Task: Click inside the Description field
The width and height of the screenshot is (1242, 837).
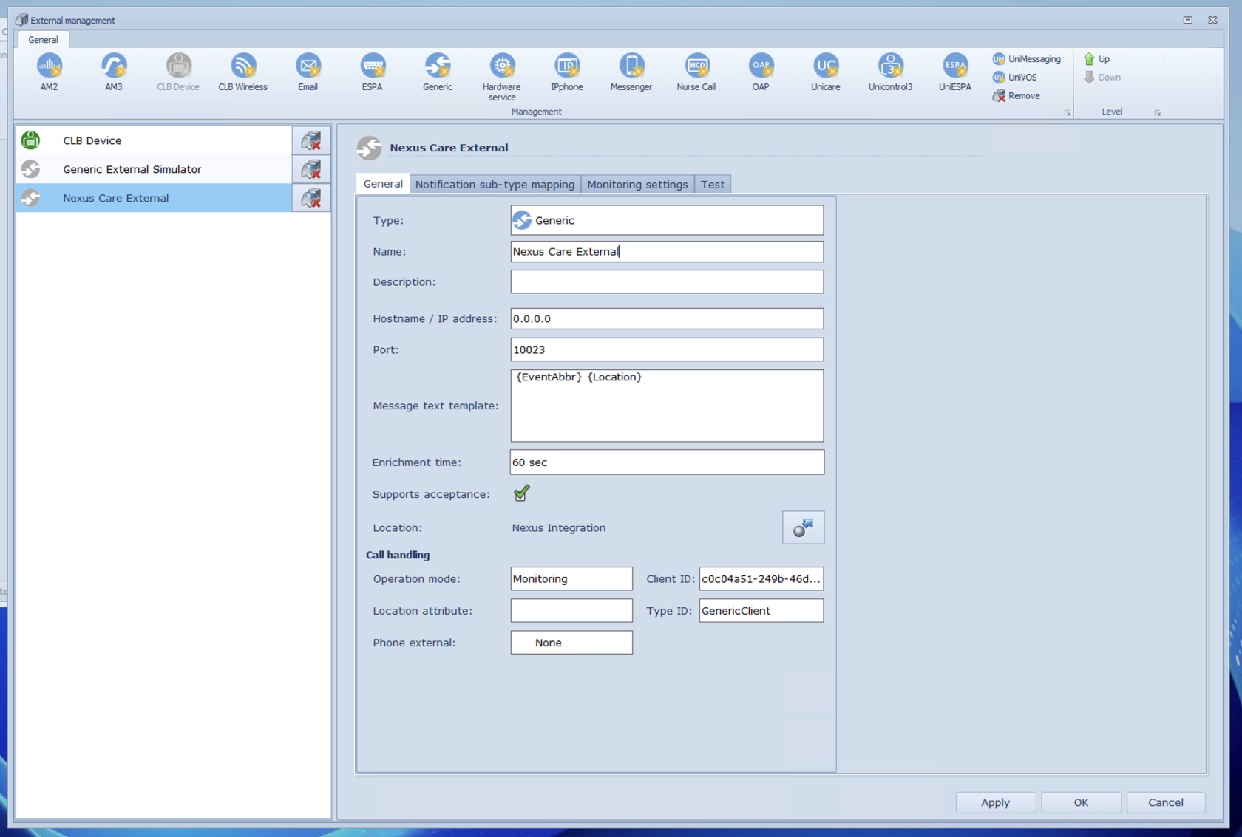Action: tap(666, 281)
